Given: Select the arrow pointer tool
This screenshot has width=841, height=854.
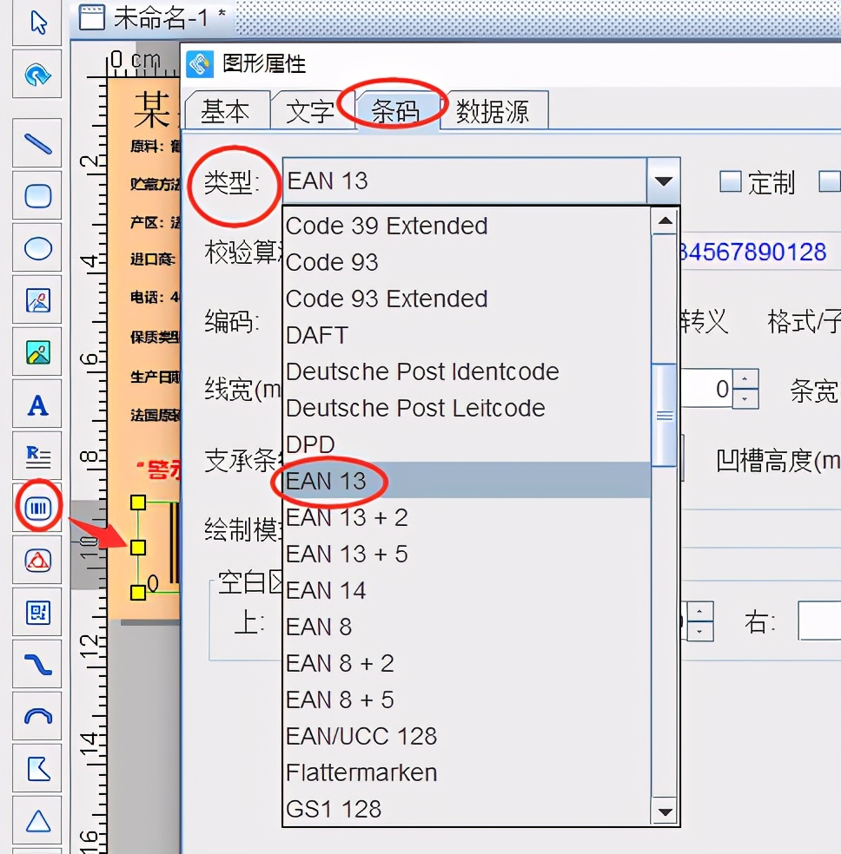Looking at the screenshot, I should click(37, 23).
